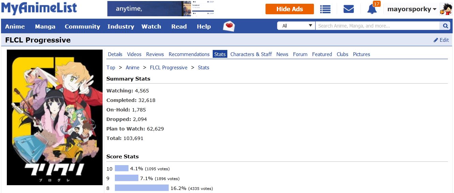Click the heart envelope icon in navbar
This screenshot has height=193, width=454.
[229, 26]
